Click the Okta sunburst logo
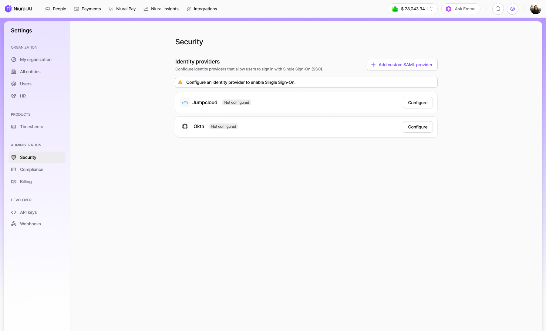Viewport: 546px width, 331px height. pyautogui.click(x=185, y=126)
